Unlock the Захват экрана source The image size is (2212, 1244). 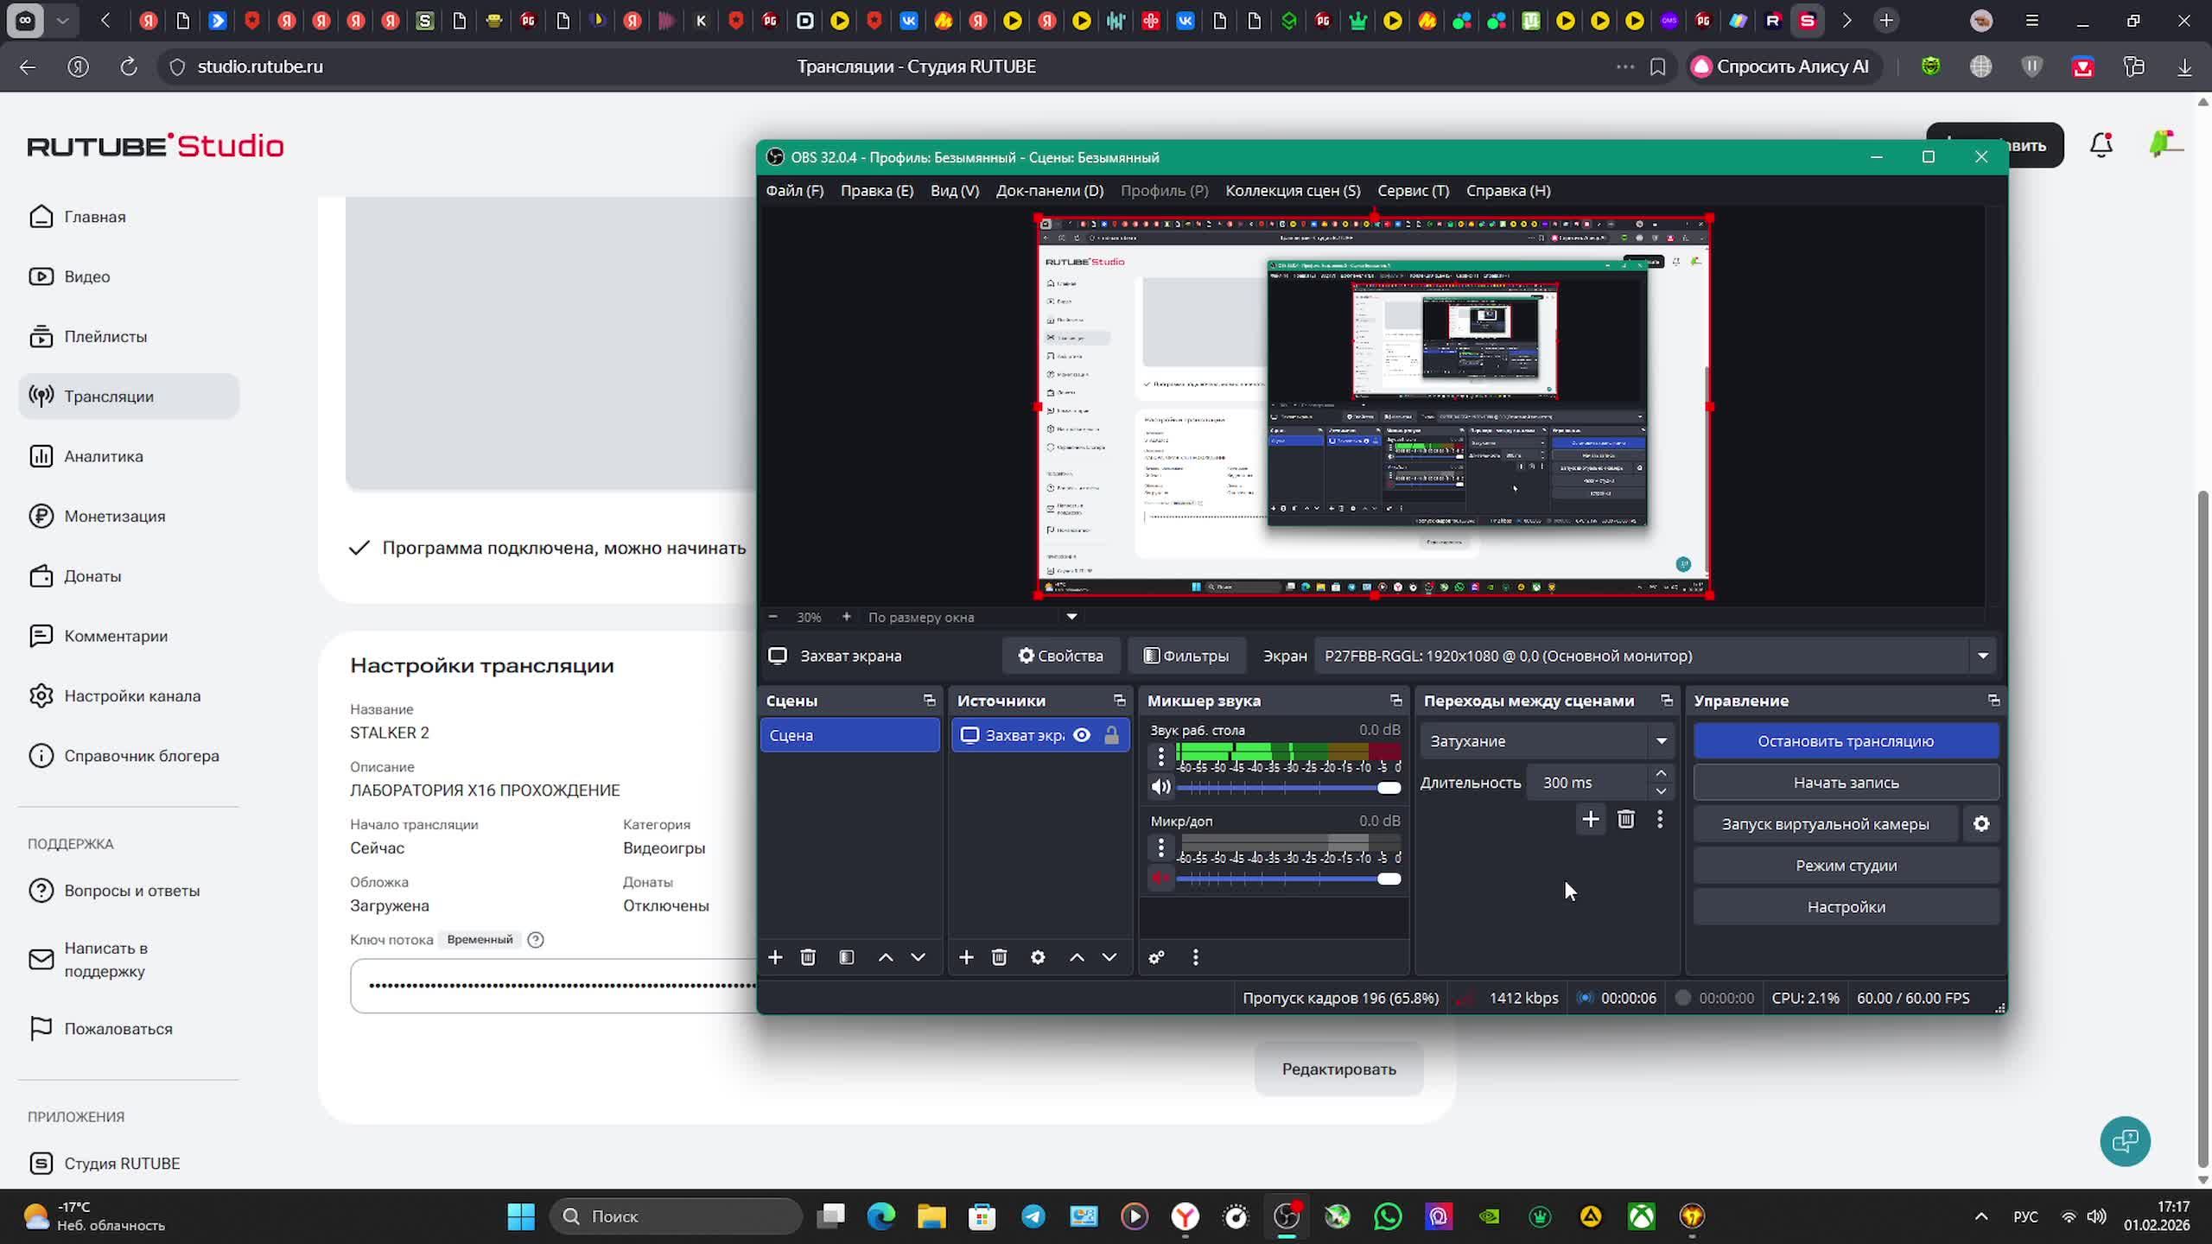1111,735
